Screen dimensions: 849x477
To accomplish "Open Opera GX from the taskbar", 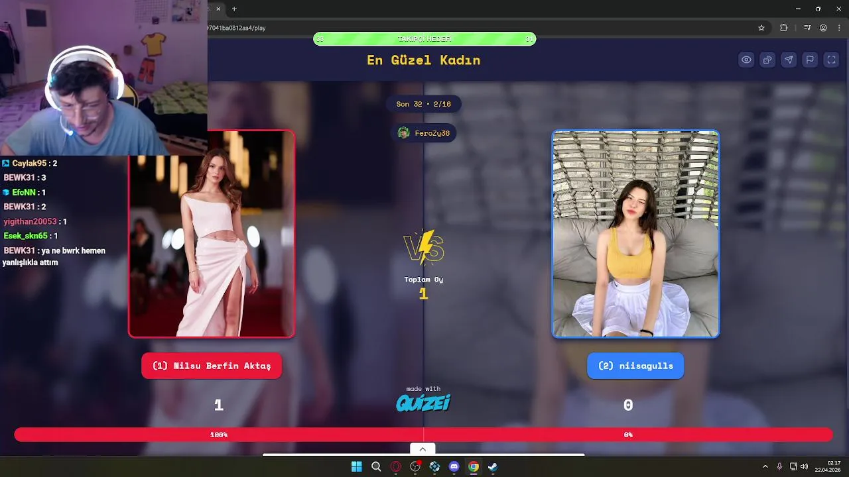I will 396,466.
